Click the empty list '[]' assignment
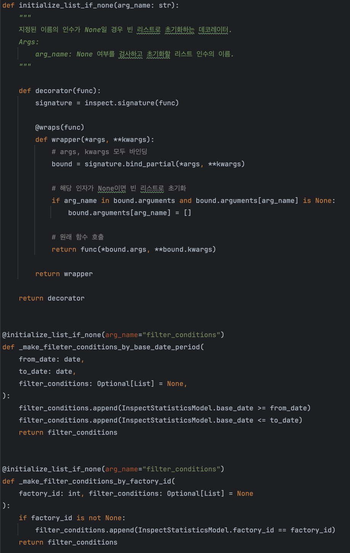The image size is (350, 553). pyautogui.click(x=187, y=213)
